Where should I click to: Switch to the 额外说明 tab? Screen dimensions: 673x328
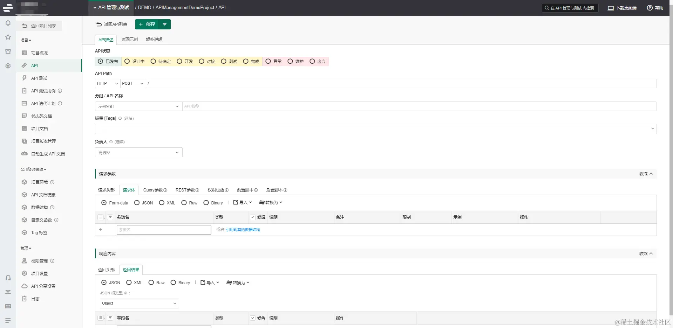click(154, 40)
